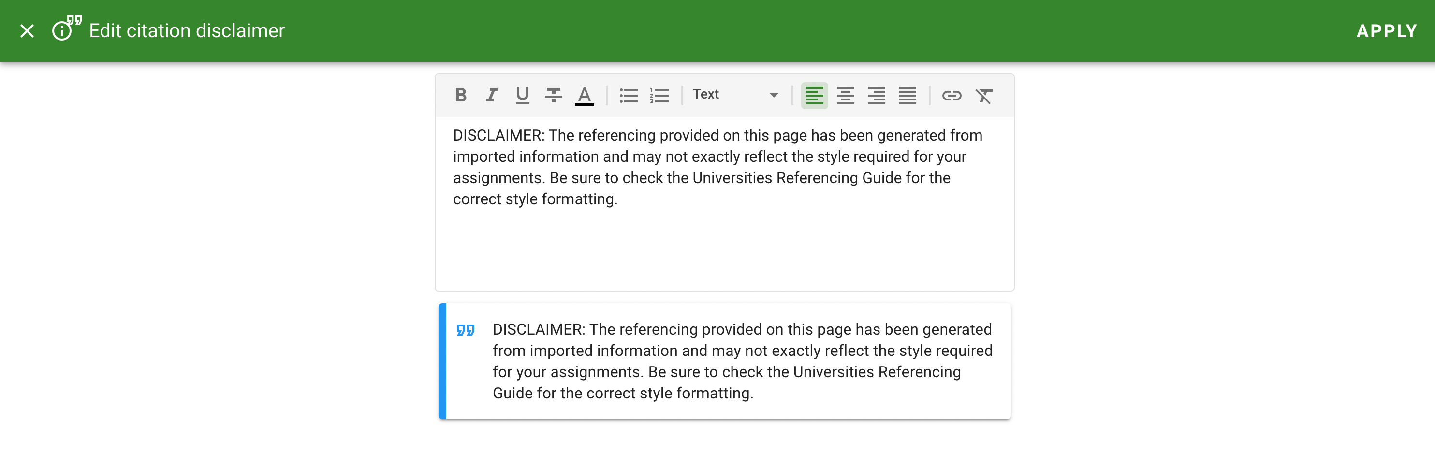
Task: Clear text formatting
Action: point(983,95)
